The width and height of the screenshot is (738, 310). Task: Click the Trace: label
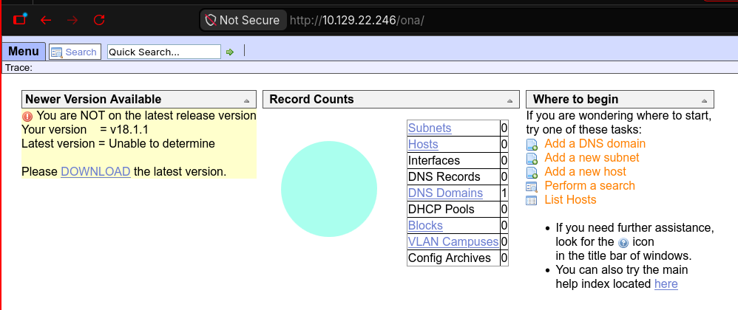pos(18,68)
